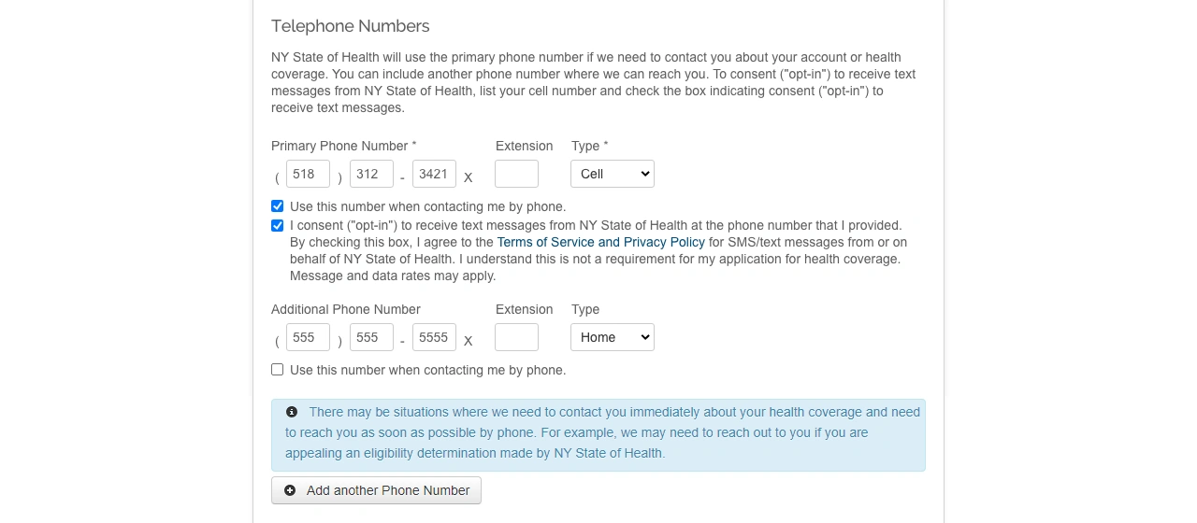
Task: Check additional number 'Use this number' checkbox
Action: (278, 370)
